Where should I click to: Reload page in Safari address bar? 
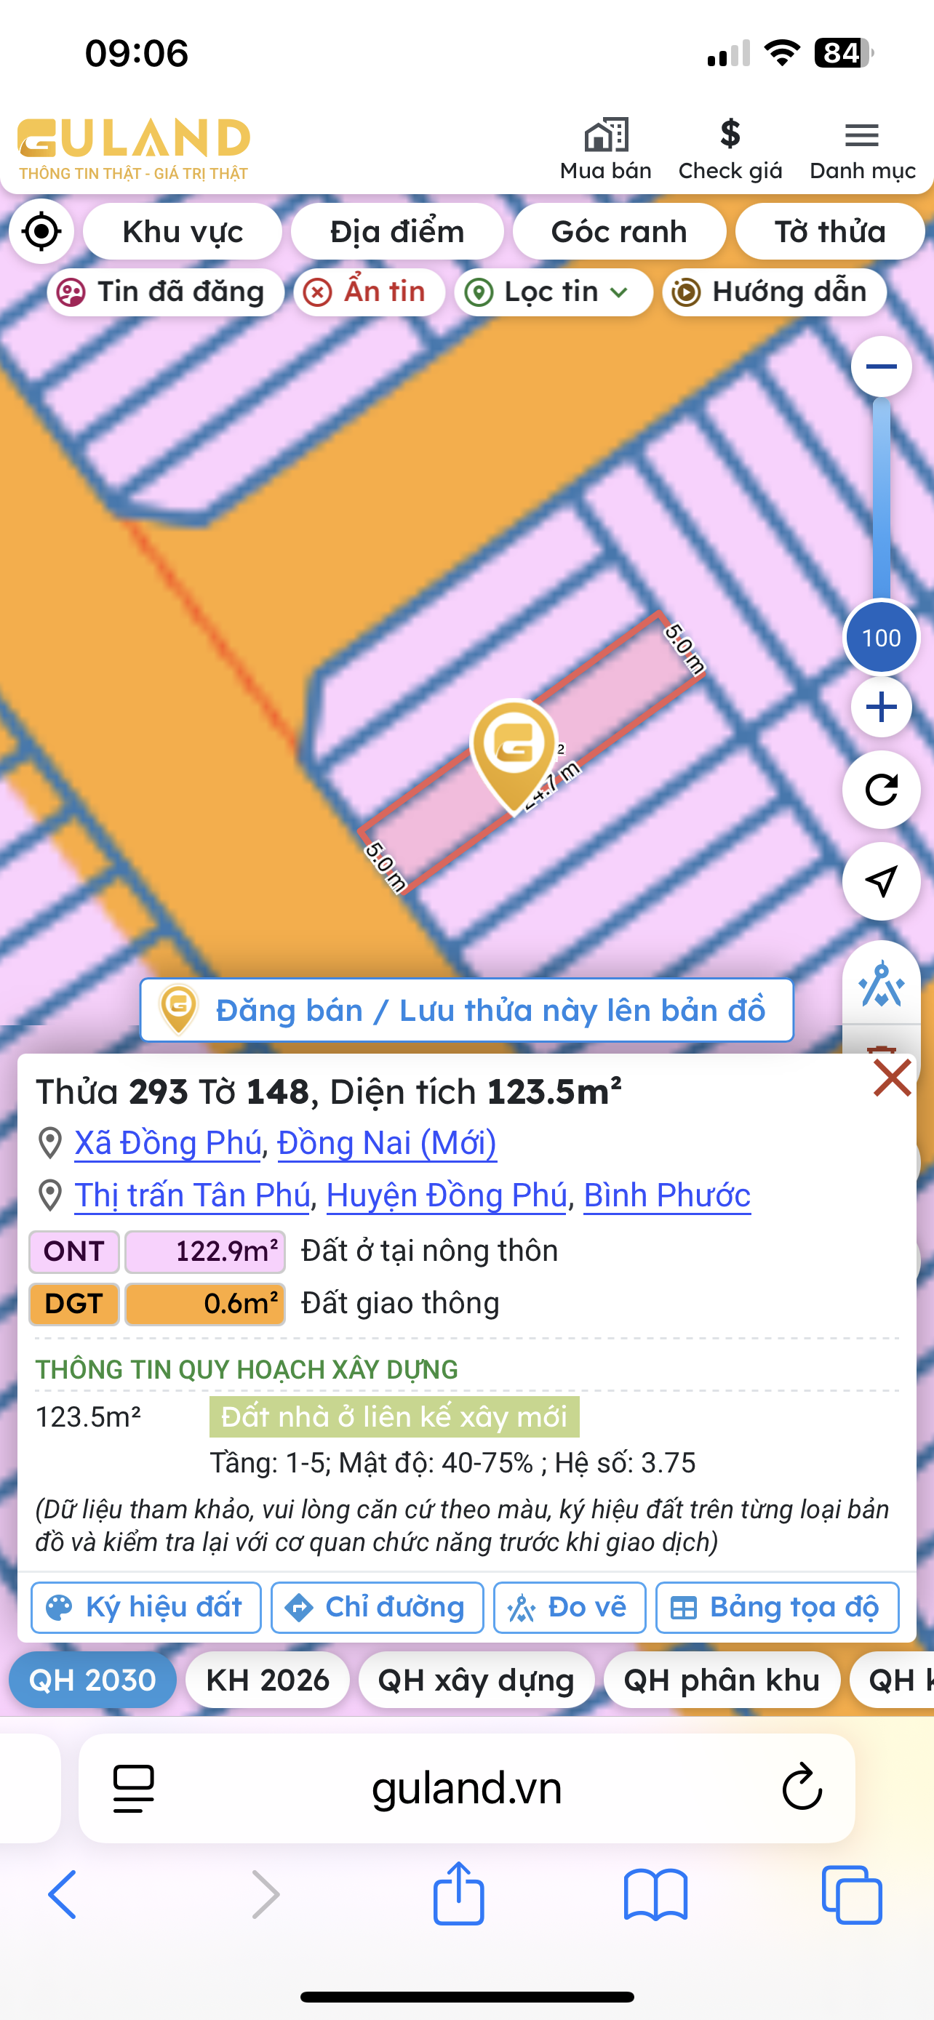click(x=802, y=1789)
